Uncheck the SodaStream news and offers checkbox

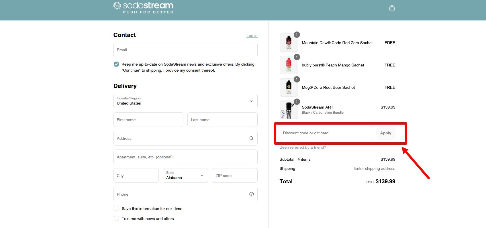(116, 64)
